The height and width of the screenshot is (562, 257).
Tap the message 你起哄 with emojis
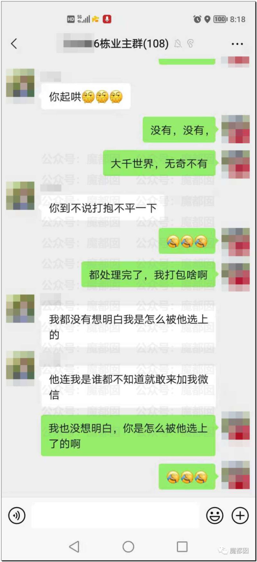pos(86,96)
